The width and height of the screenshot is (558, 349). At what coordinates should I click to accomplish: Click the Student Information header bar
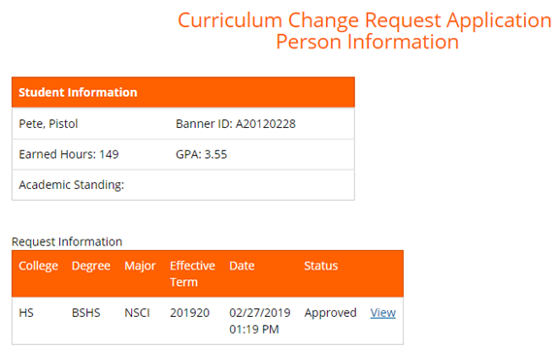[183, 92]
